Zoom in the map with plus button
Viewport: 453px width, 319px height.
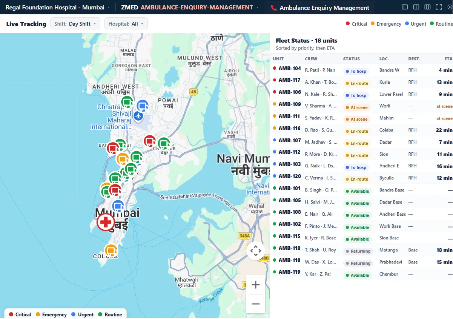point(256,285)
